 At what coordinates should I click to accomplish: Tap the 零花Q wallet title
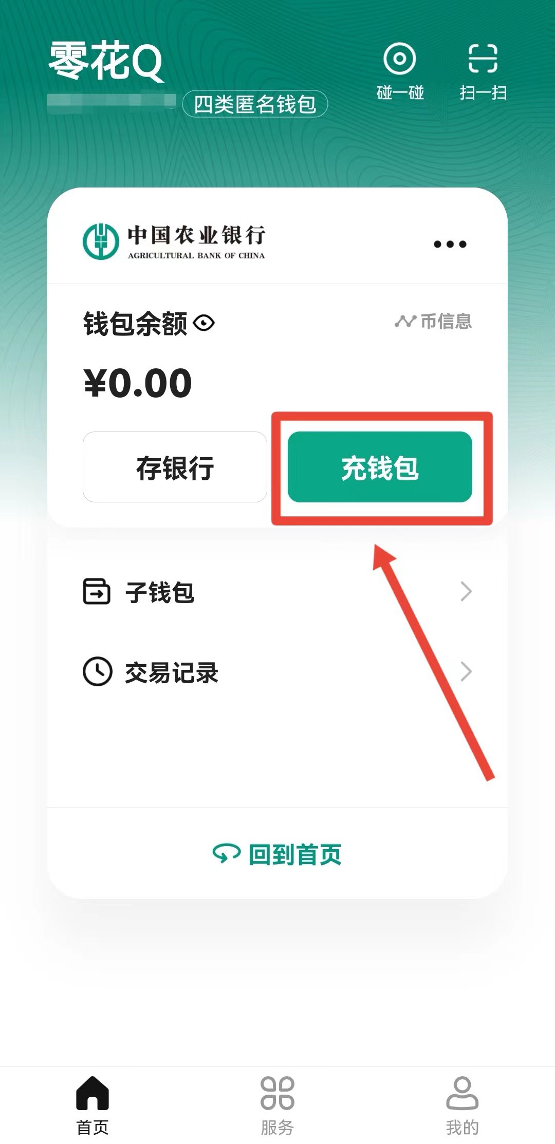(106, 61)
